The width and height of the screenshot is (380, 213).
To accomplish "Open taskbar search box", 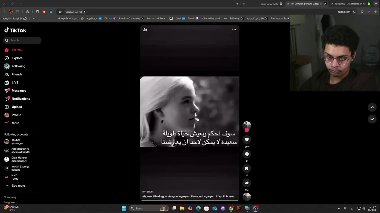I will tap(149, 209).
